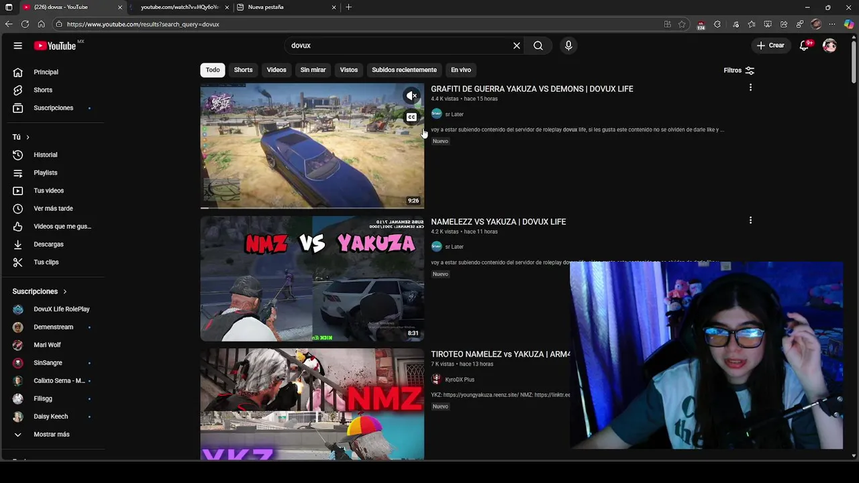The width and height of the screenshot is (859, 483).
Task: Open the TIROTEO NAMELEZ vs YAKUZA title
Action: coord(501,354)
